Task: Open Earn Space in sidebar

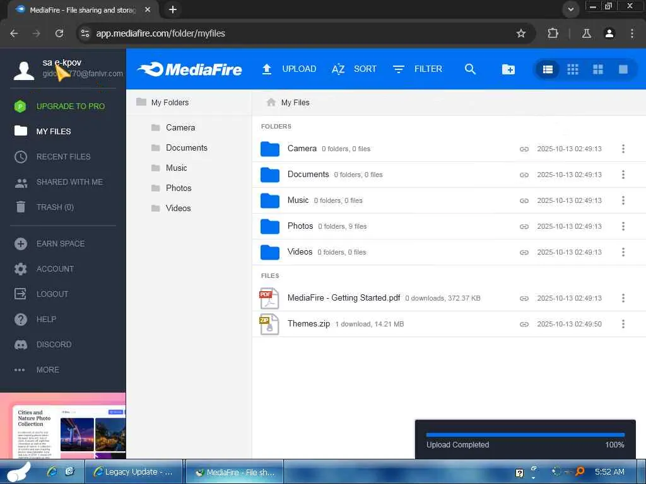Action: (x=49, y=244)
